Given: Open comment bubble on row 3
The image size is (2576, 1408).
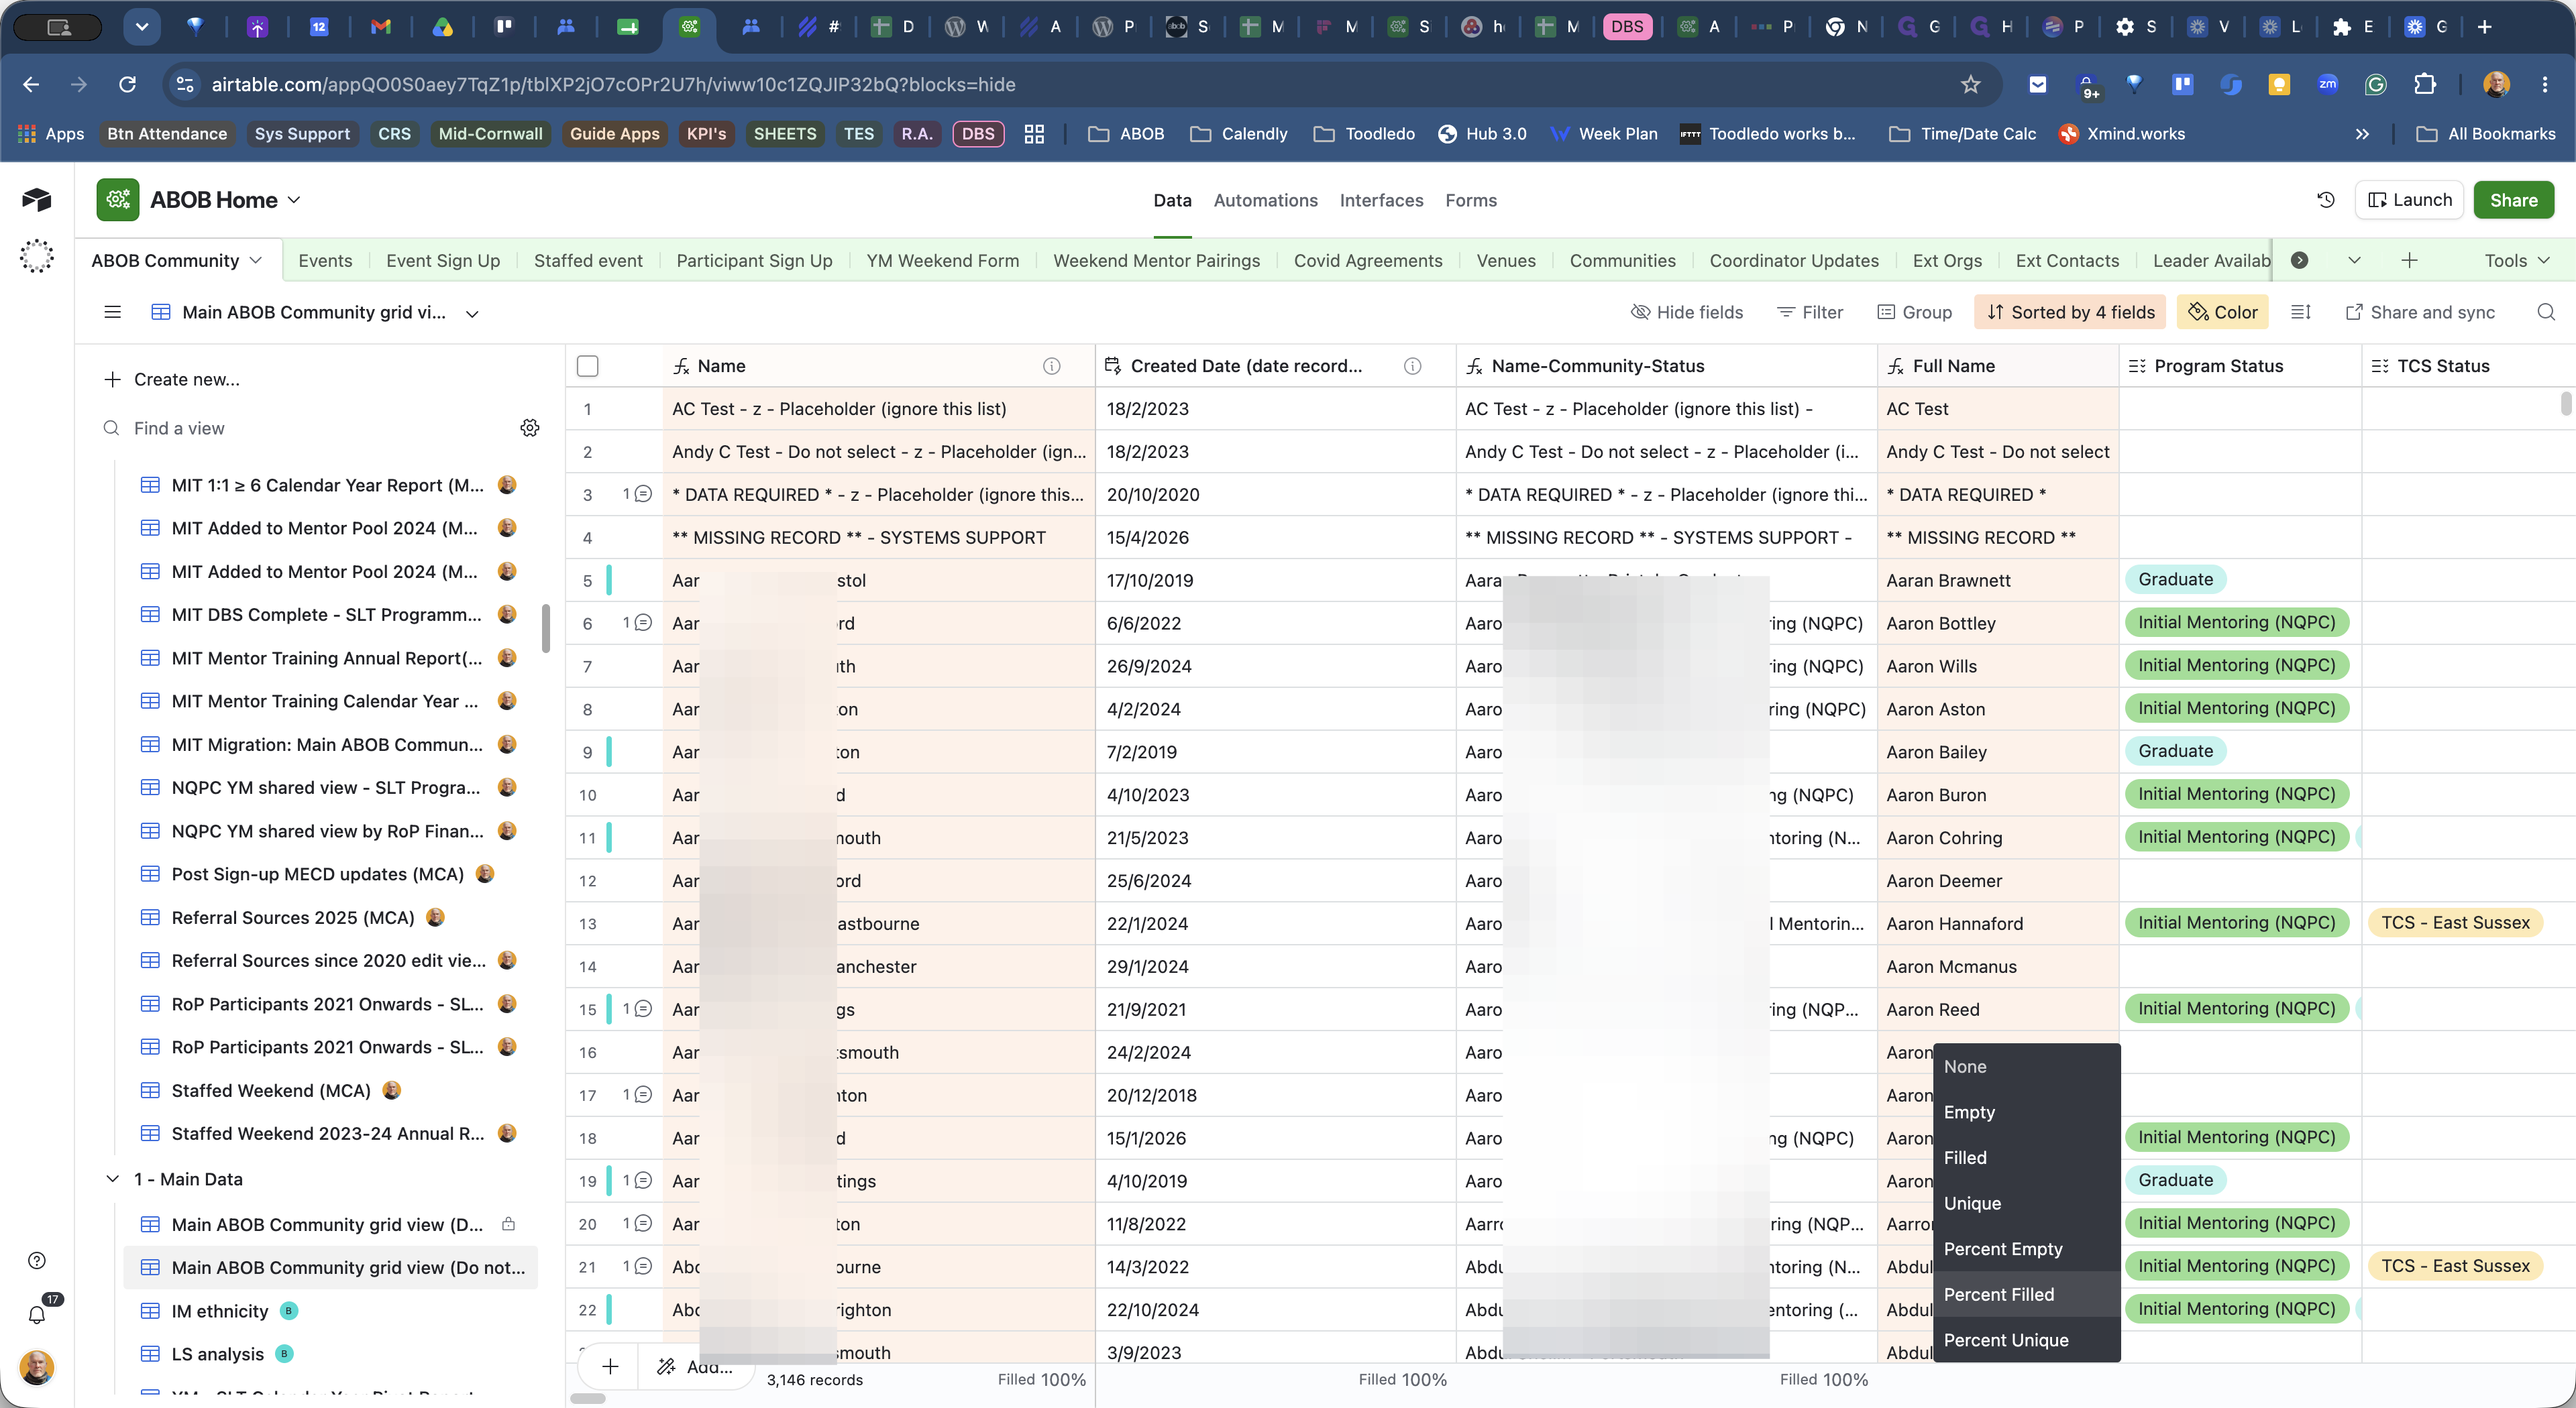Looking at the screenshot, I should click(x=643, y=493).
